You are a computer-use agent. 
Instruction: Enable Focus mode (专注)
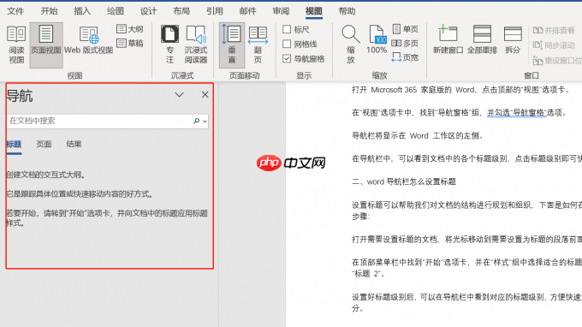(x=169, y=45)
